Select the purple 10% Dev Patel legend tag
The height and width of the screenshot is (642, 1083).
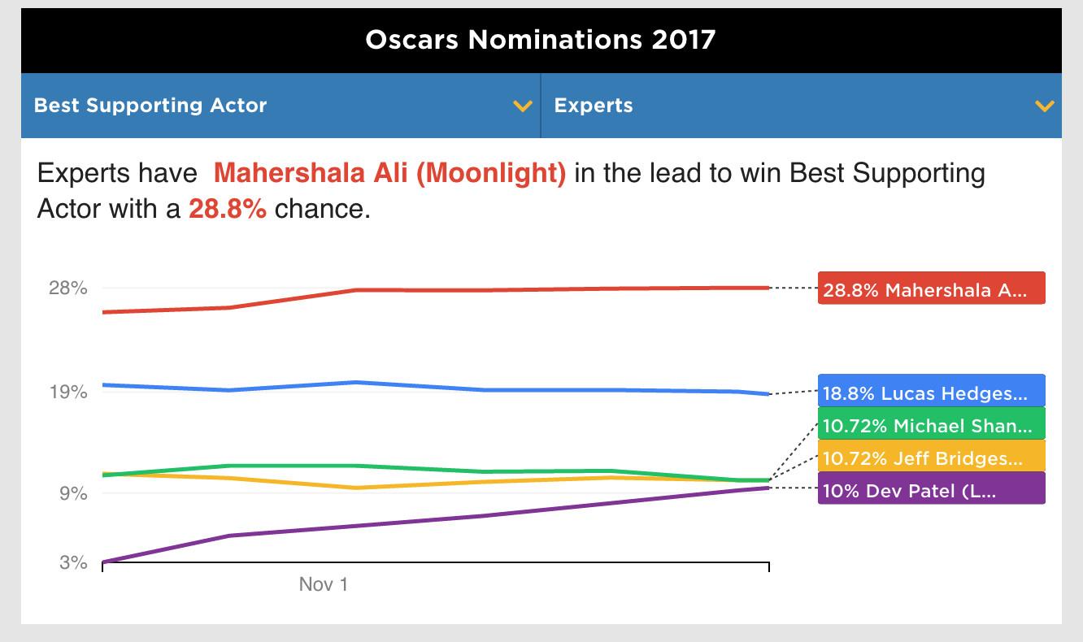931,490
